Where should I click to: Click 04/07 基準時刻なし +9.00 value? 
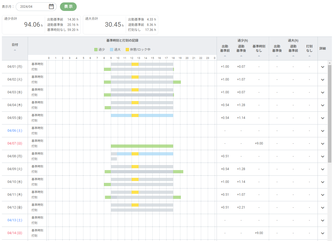pyautogui.click(x=259, y=143)
